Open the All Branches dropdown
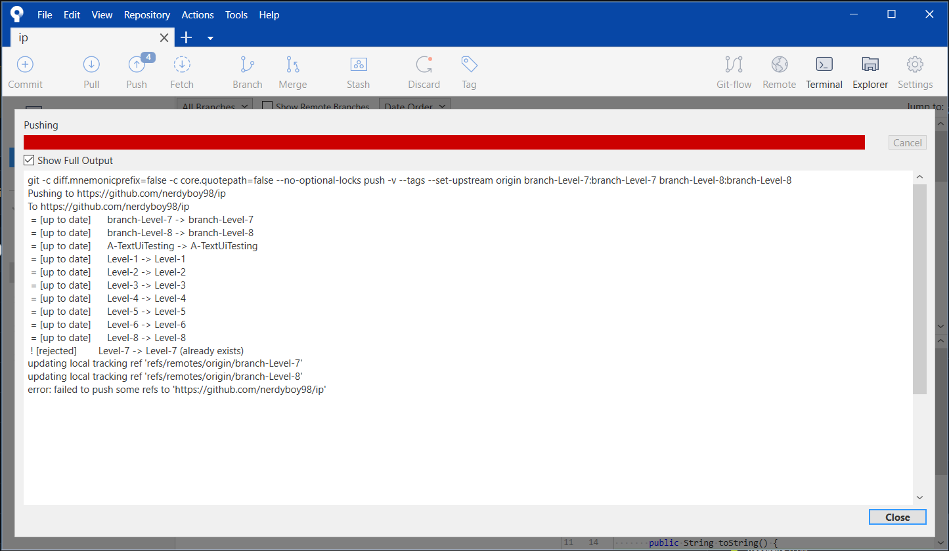 pyautogui.click(x=214, y=106)
